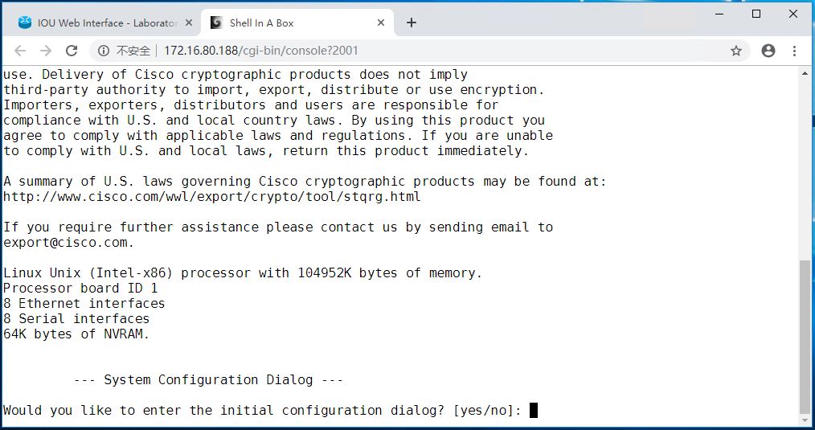The image size is (815, 430).
Task: Click the browser forward arrow
Action: click(x=46, y=51)
